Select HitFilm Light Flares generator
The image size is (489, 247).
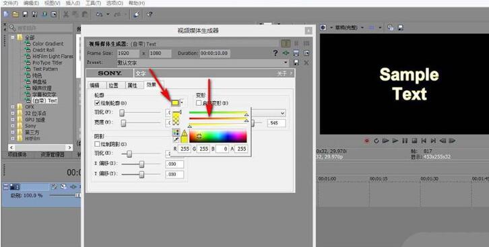(53, 57)
